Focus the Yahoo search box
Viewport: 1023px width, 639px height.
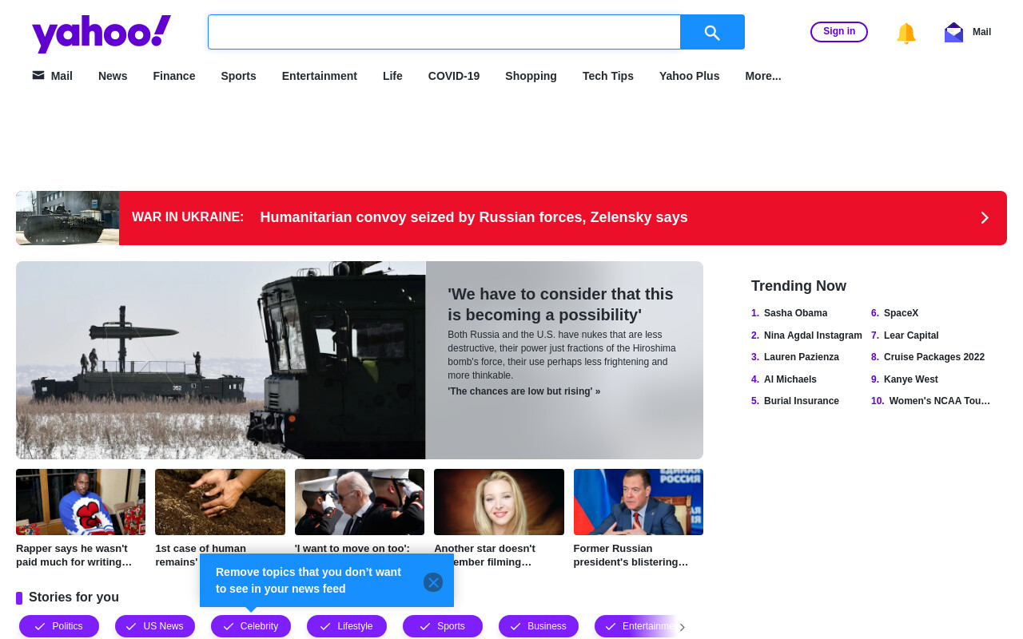pos(444,32)
